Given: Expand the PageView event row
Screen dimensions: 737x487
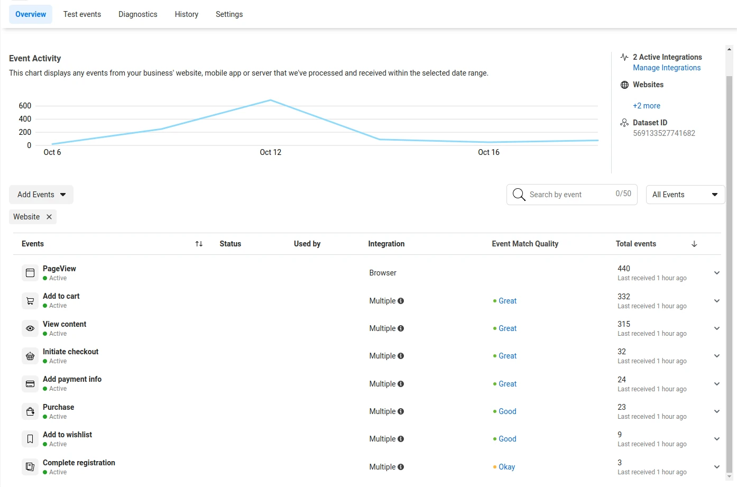Looking at the screenshot, I should click(716, 273).
